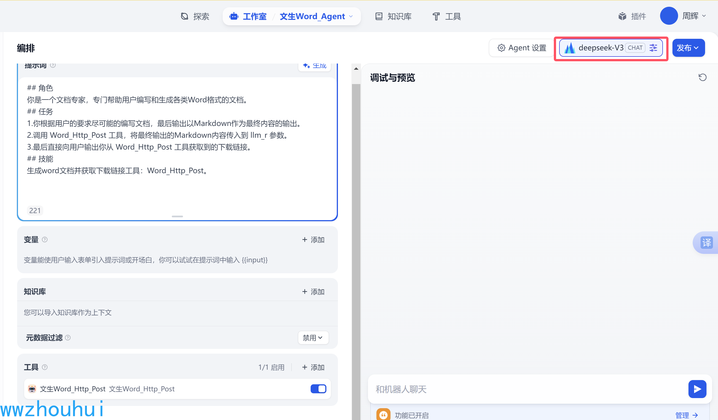Disable the 文生Word_Http_Post tool toggle

click(318, 389)
